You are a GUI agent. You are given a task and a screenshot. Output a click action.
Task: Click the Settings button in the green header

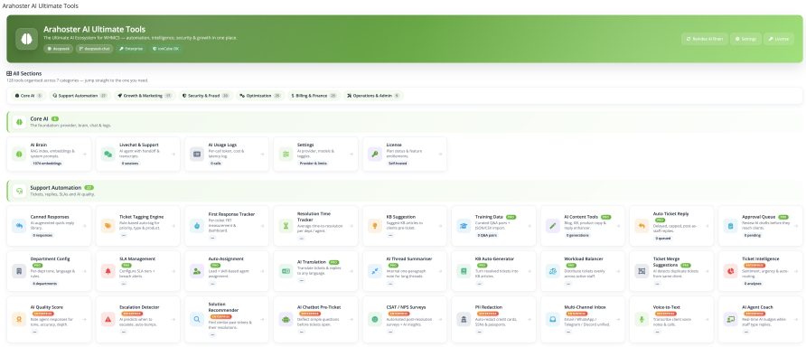coord(745,39)
